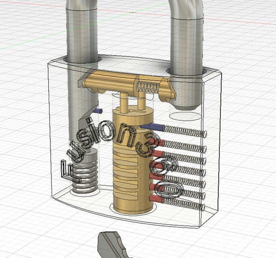
Task: Select the letter F of the Fusion360 engraving
Action: [71, 172]
